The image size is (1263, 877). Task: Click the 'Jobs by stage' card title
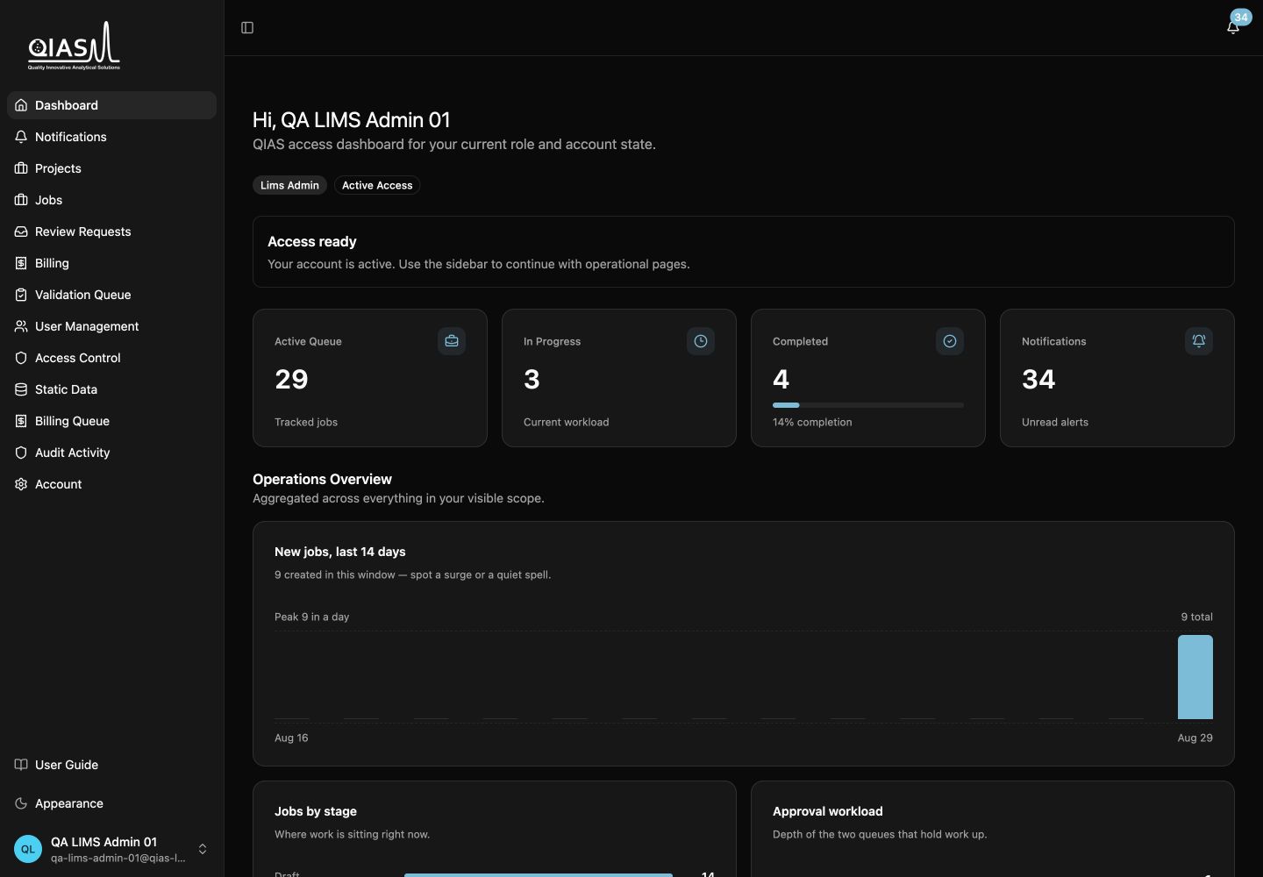[316, 811]
